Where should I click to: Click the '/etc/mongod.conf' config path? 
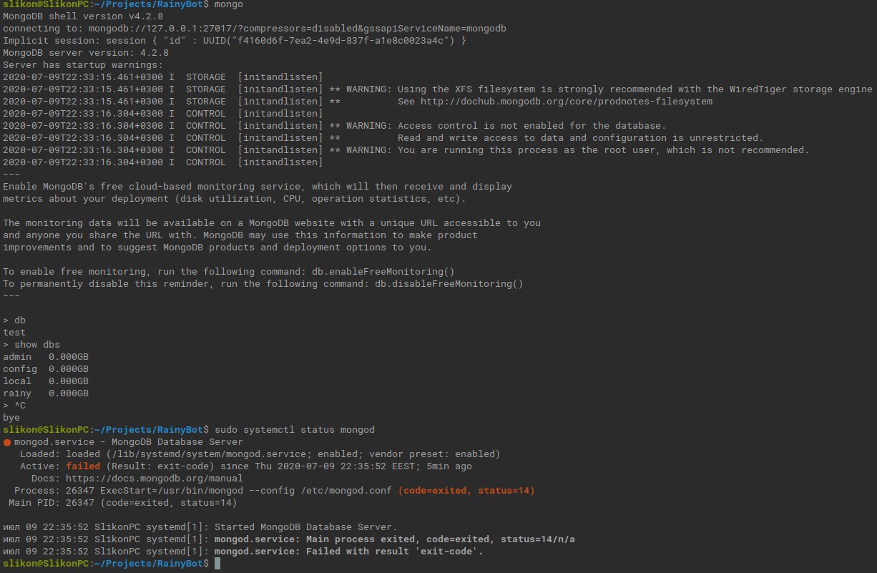click(x=346, y=491)
